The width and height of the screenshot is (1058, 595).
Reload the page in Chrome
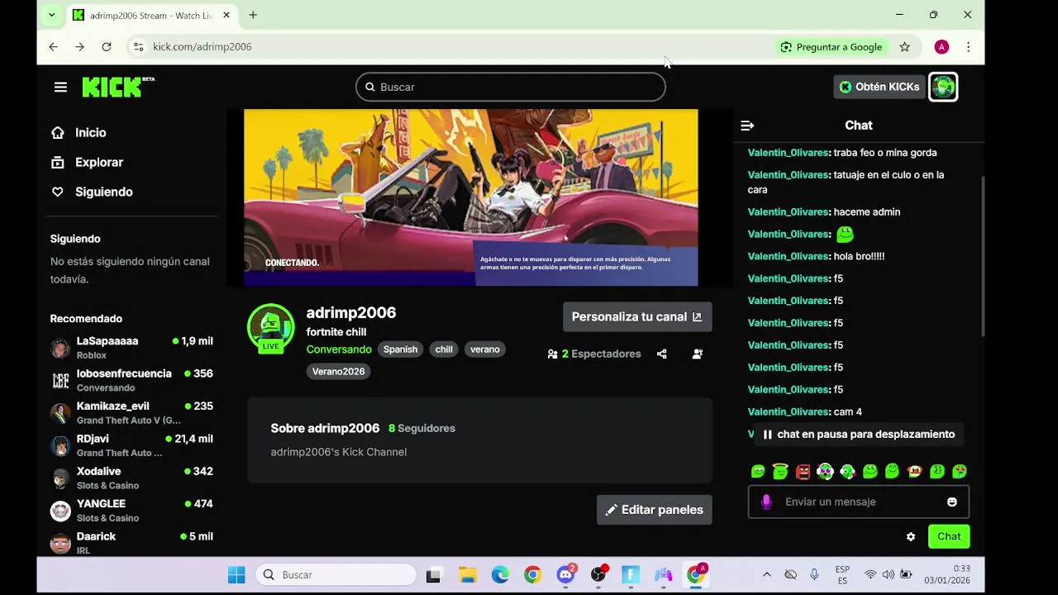107,47
